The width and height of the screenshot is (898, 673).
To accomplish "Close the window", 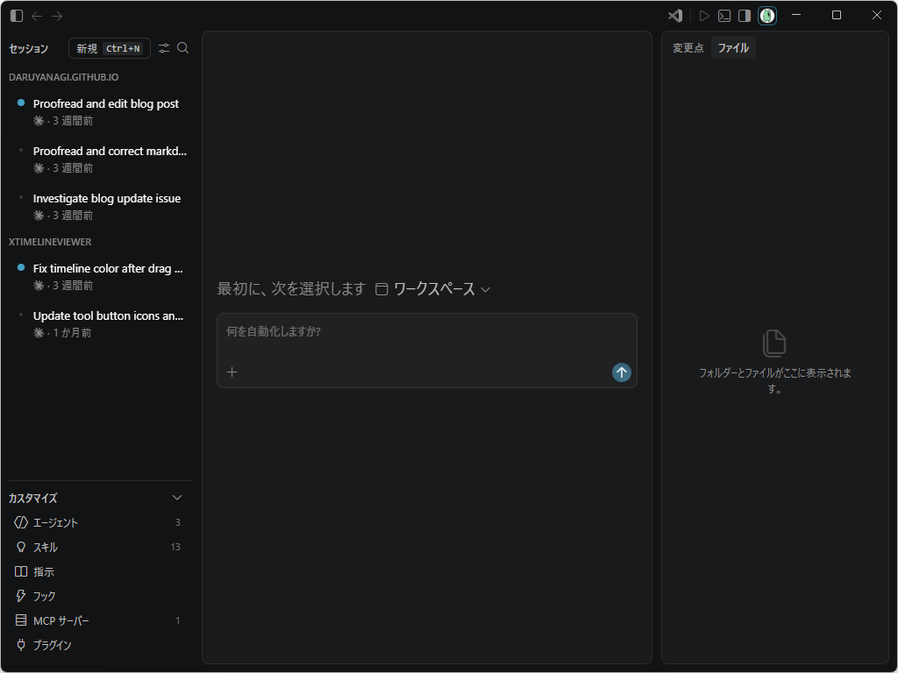I will pos(877,16).
